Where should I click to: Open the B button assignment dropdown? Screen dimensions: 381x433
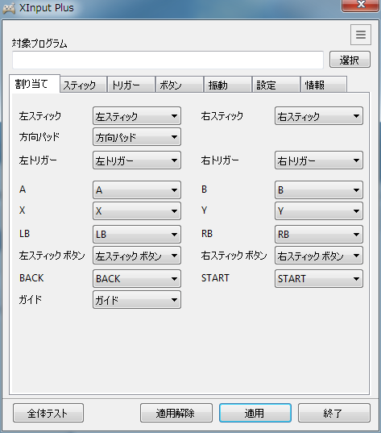coord(319,190)
